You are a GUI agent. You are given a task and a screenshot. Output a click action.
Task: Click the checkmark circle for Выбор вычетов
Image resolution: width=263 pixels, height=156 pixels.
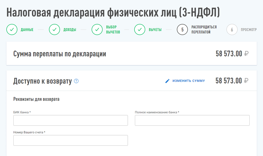[97, 30]
